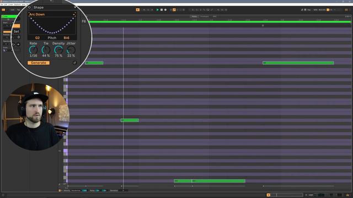Toggle the orange snap icon in top-right toolbar
The width and height of the screenshot is (353, 198).
coord(328,10)
